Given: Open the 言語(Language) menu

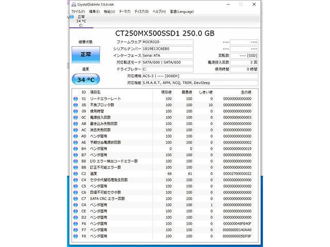Looking at the screenshot, I should tap(181, 11).
